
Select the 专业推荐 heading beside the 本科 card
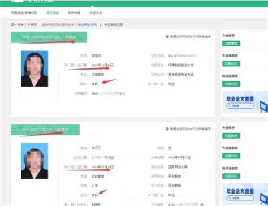click(228, 36)
